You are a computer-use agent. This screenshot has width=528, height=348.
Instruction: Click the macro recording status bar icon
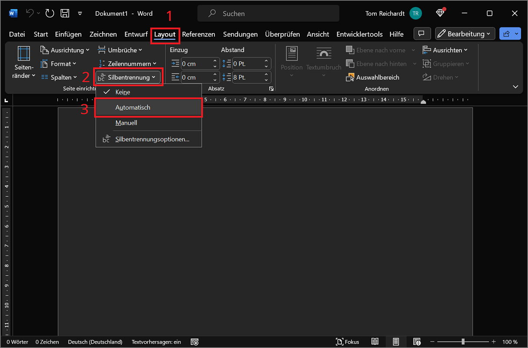pos(195,342)
